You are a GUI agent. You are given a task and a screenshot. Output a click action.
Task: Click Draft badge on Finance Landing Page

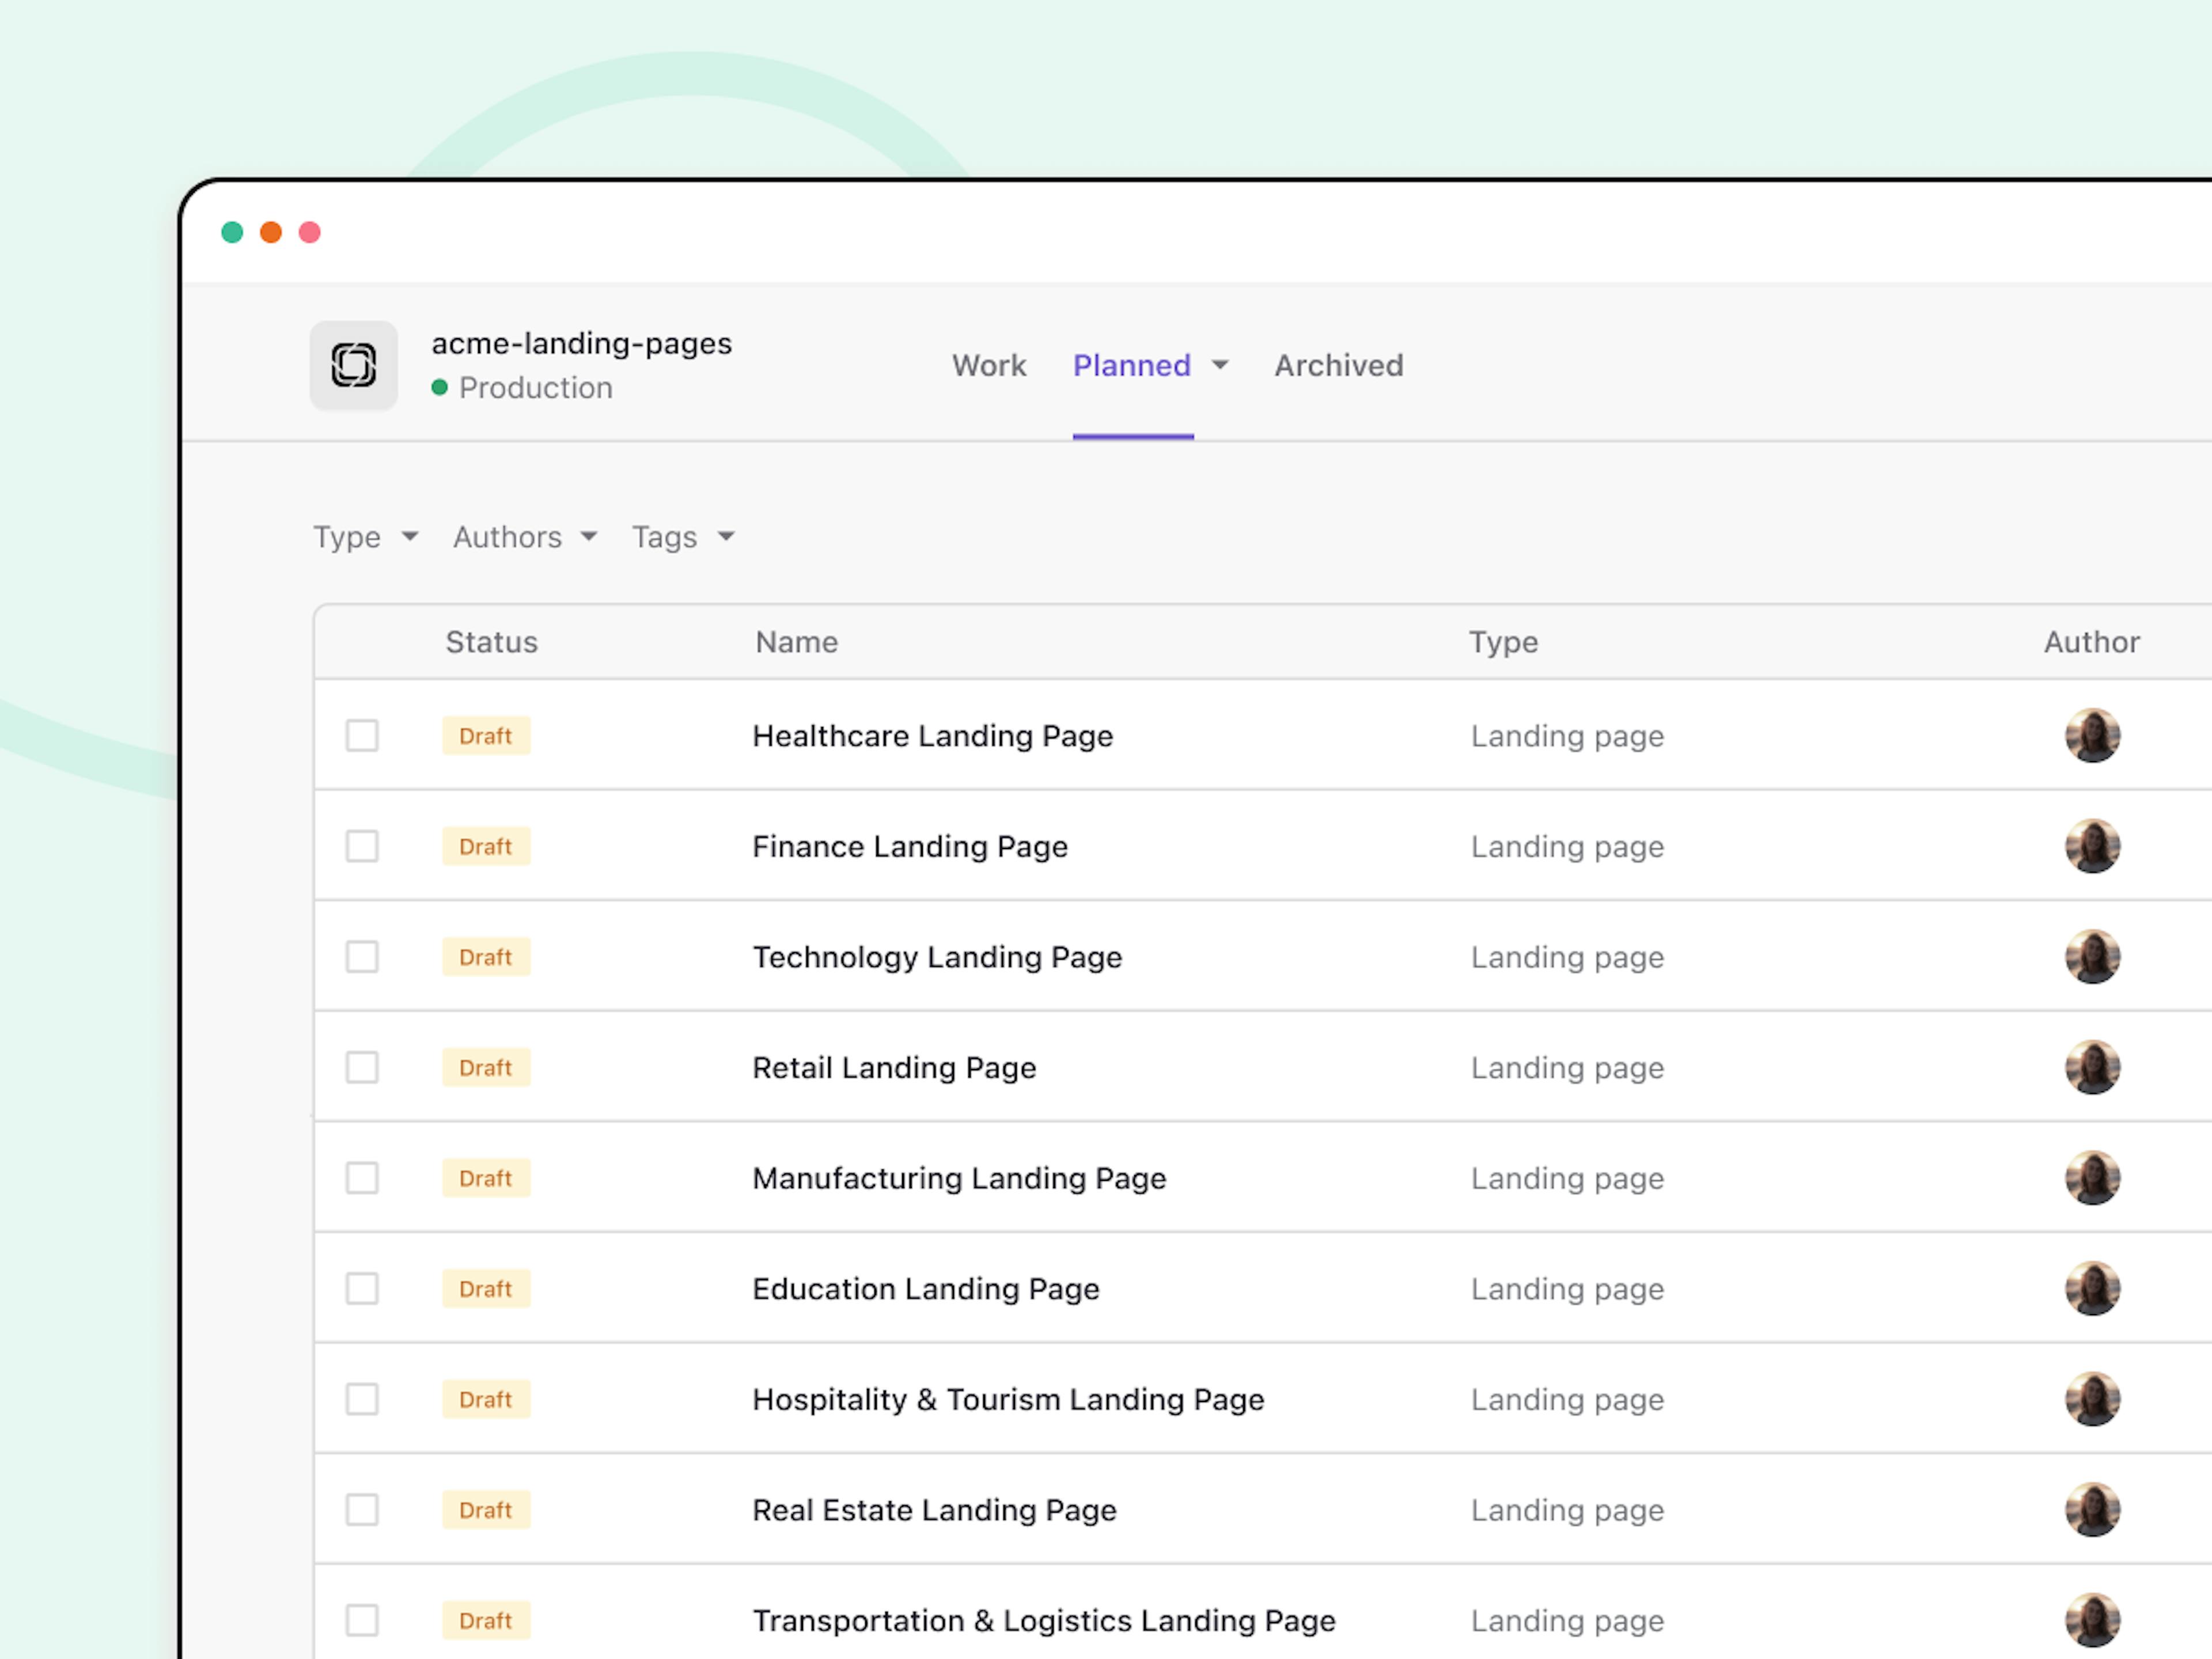coord(486,847)
